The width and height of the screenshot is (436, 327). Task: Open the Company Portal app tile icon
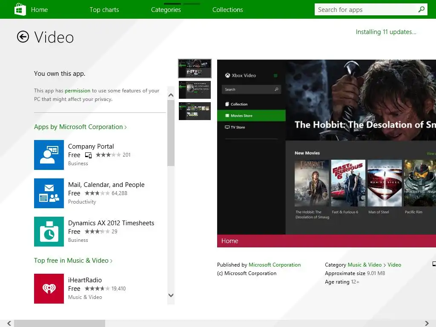tap(49, 155)
